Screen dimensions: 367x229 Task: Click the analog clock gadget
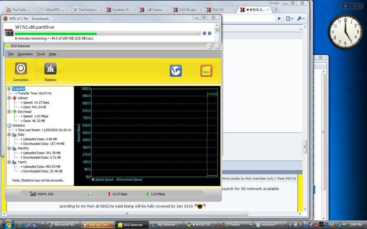pos(345,32)
